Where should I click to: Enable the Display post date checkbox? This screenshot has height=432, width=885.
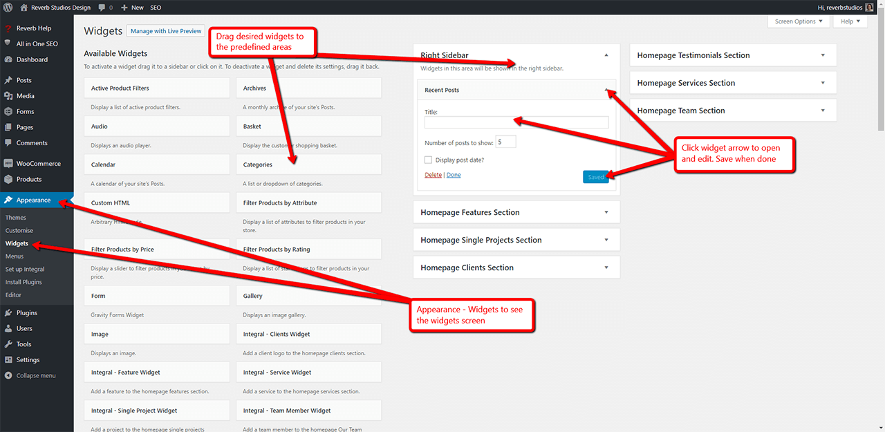coord(429,160)
